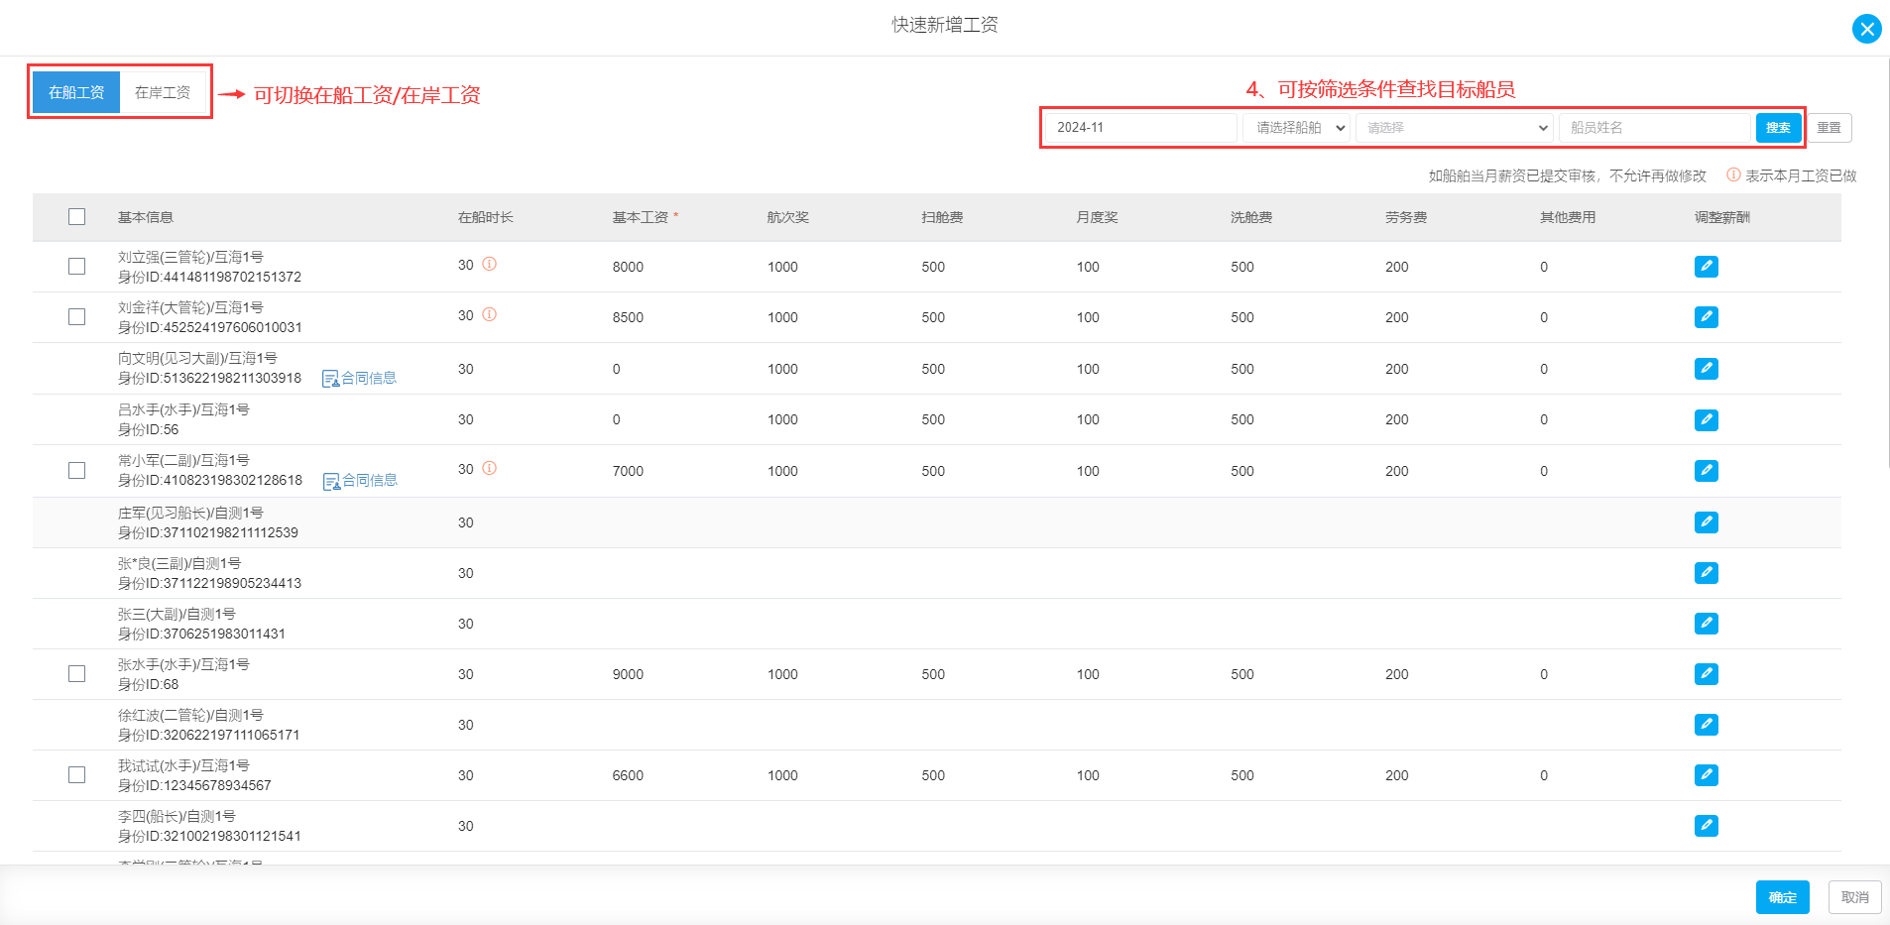Click the 2024-11 month field
This screenshot has height=925, width=1890.
click(1140, 128)
